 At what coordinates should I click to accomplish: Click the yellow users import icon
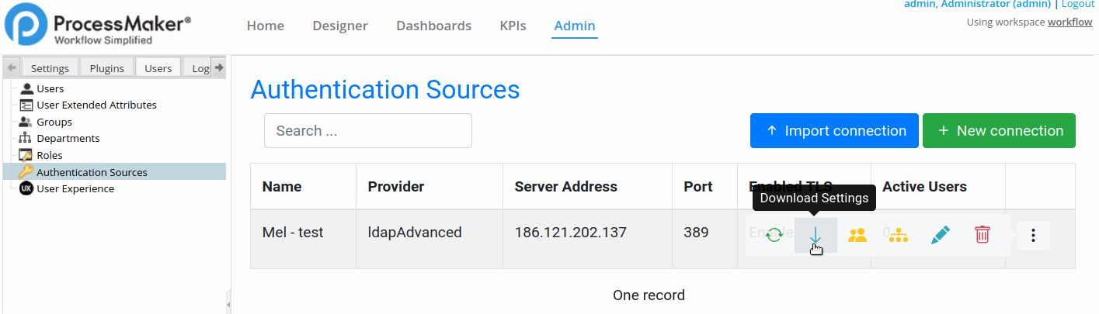tap(857, 235)
